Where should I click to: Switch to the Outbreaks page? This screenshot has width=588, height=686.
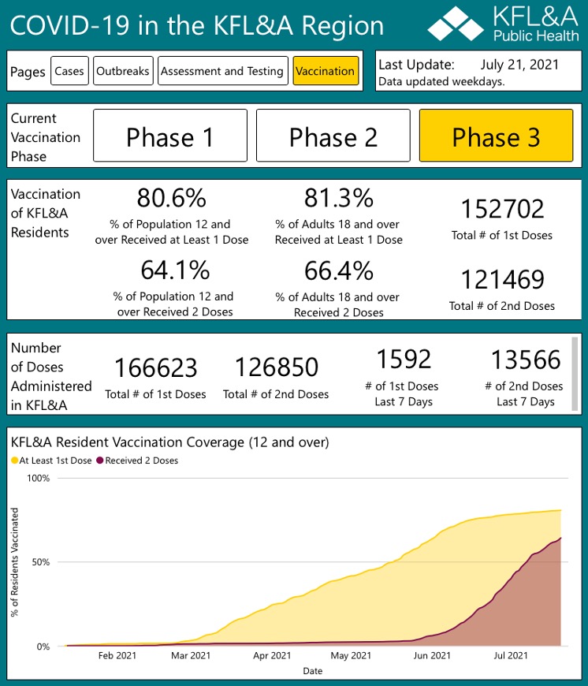point(123,70)
